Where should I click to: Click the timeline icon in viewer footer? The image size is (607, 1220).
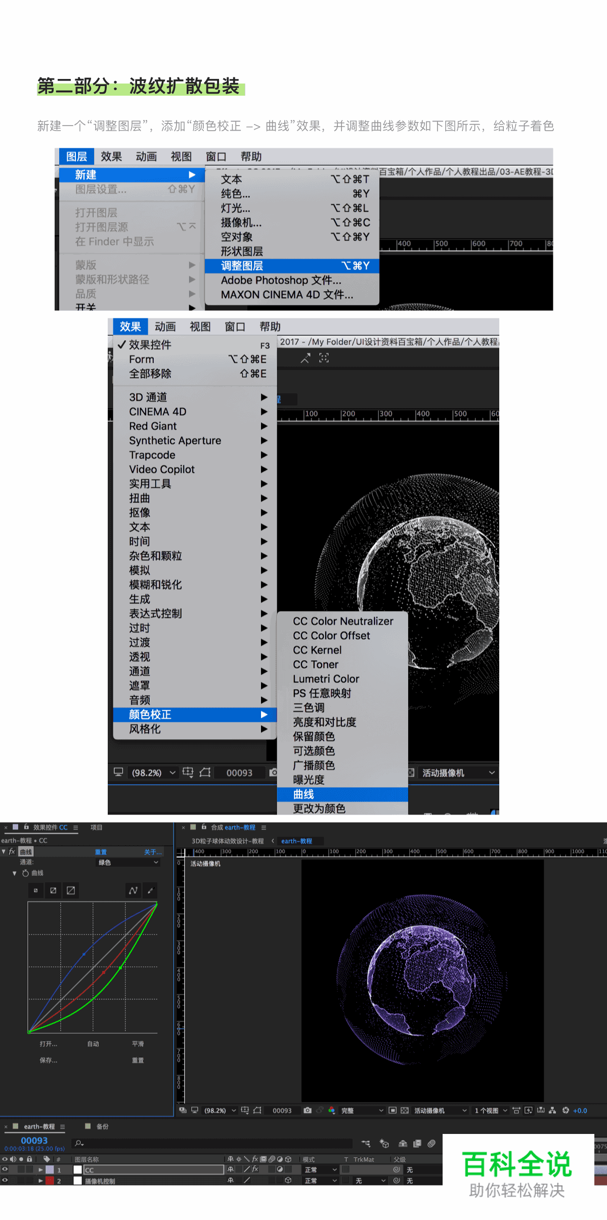click(x=541, y=1110)
